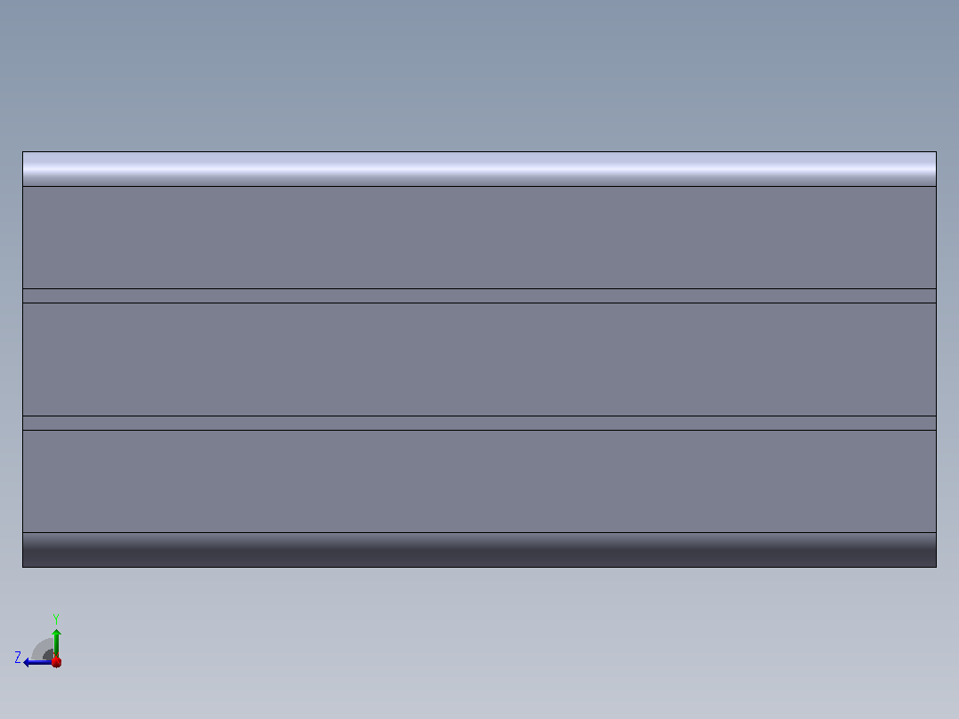Click the gray arc on orientation triad

43,650
